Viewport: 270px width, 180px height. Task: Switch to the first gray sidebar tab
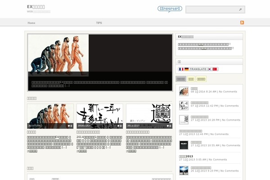coord(180,79)
